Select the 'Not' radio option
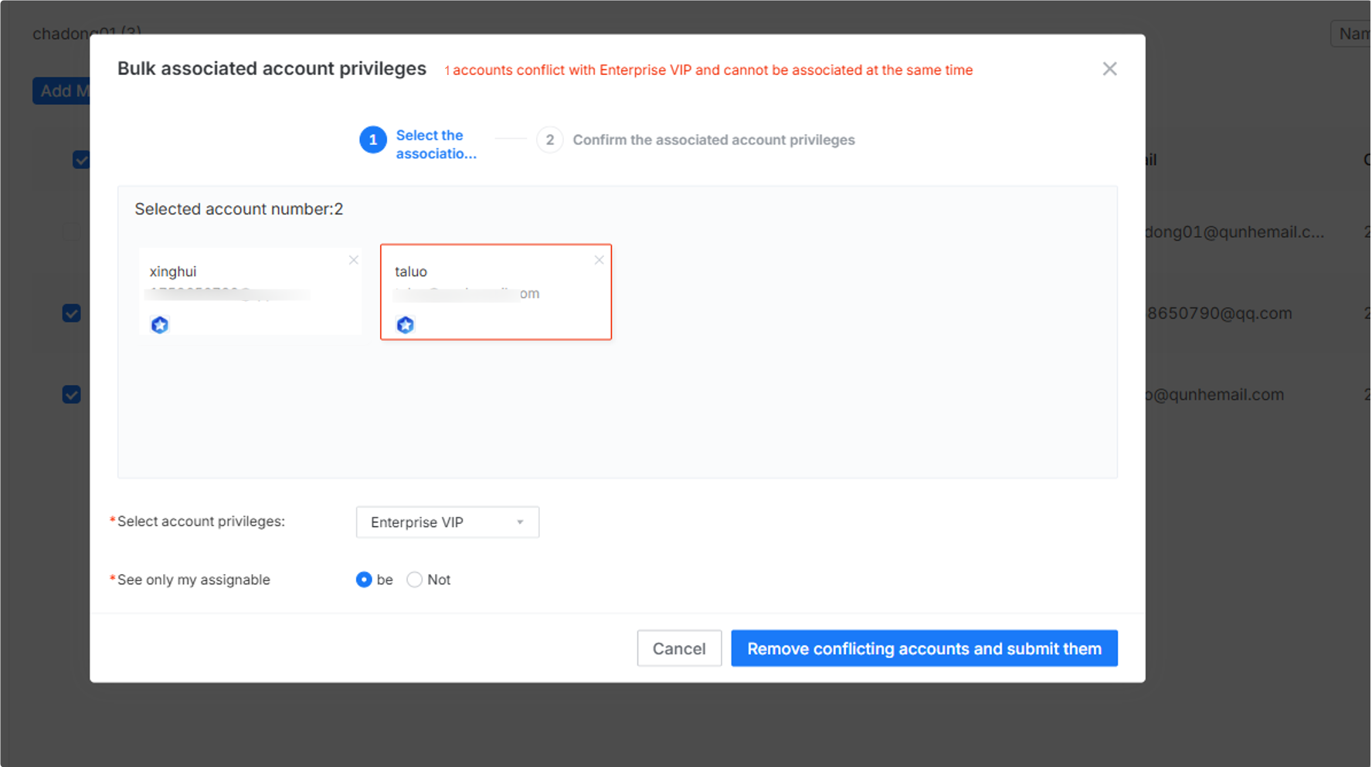The width and height of the screenshot is (1372, 767). point(415,579)
